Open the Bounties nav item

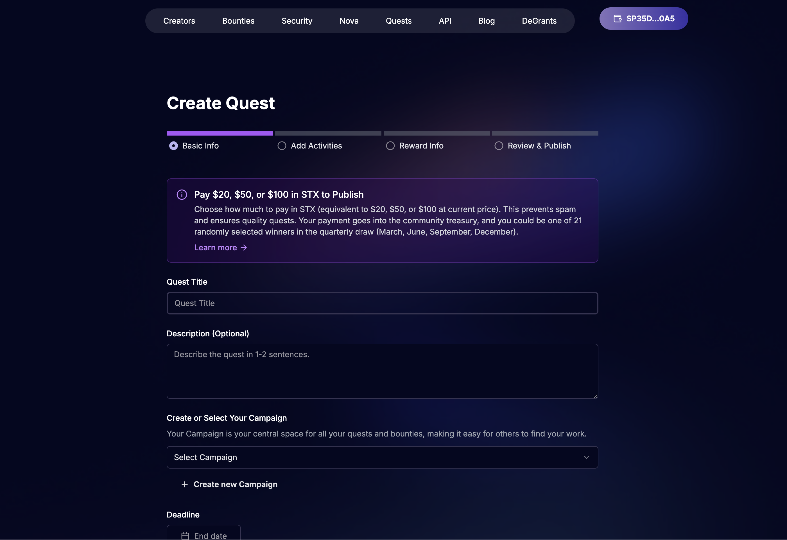[238, 21]
